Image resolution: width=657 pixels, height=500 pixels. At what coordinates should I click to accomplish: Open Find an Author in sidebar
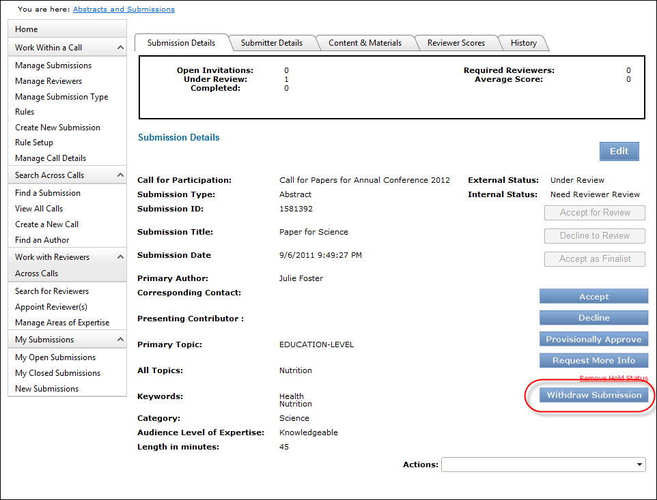42,239
